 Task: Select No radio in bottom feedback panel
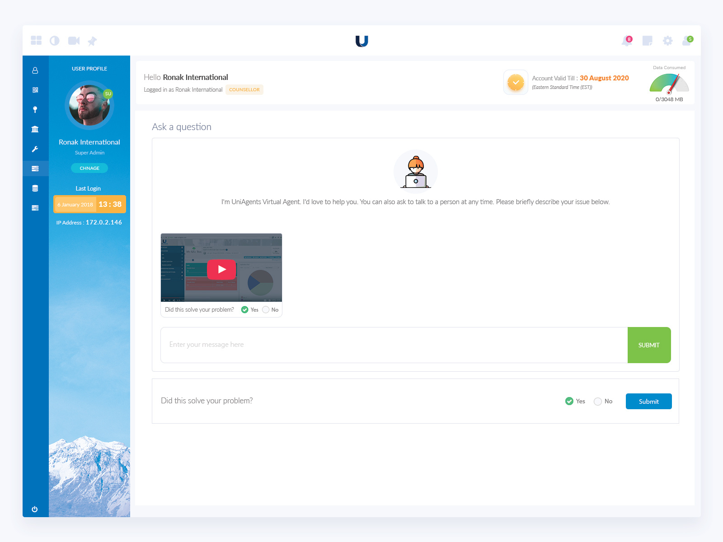click(598, 401)
